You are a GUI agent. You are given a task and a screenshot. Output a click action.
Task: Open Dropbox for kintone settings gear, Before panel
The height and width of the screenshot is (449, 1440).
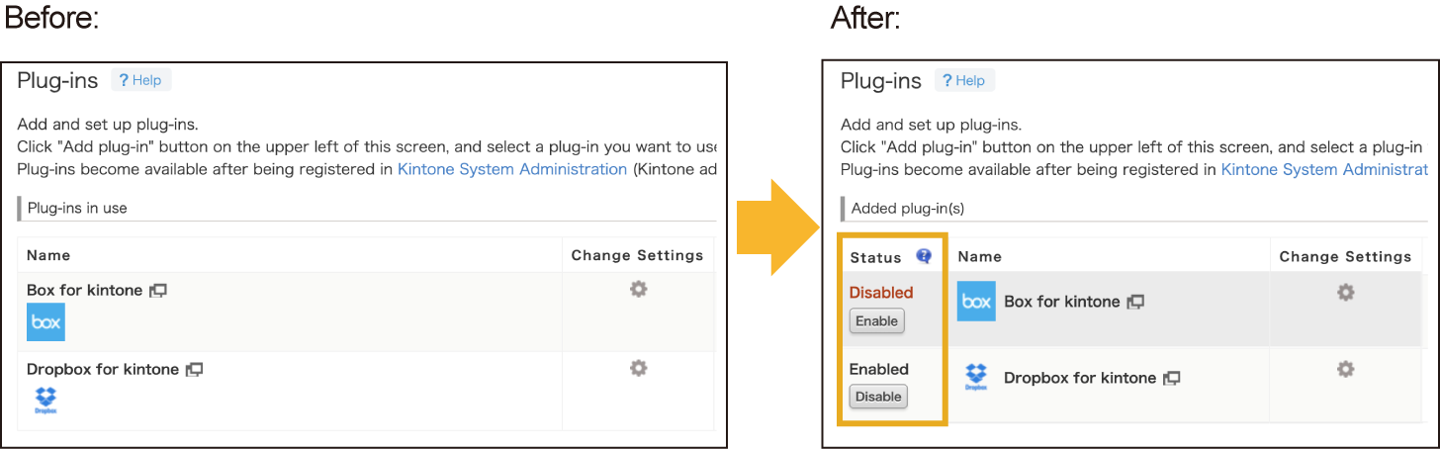[x=639, y=368]
